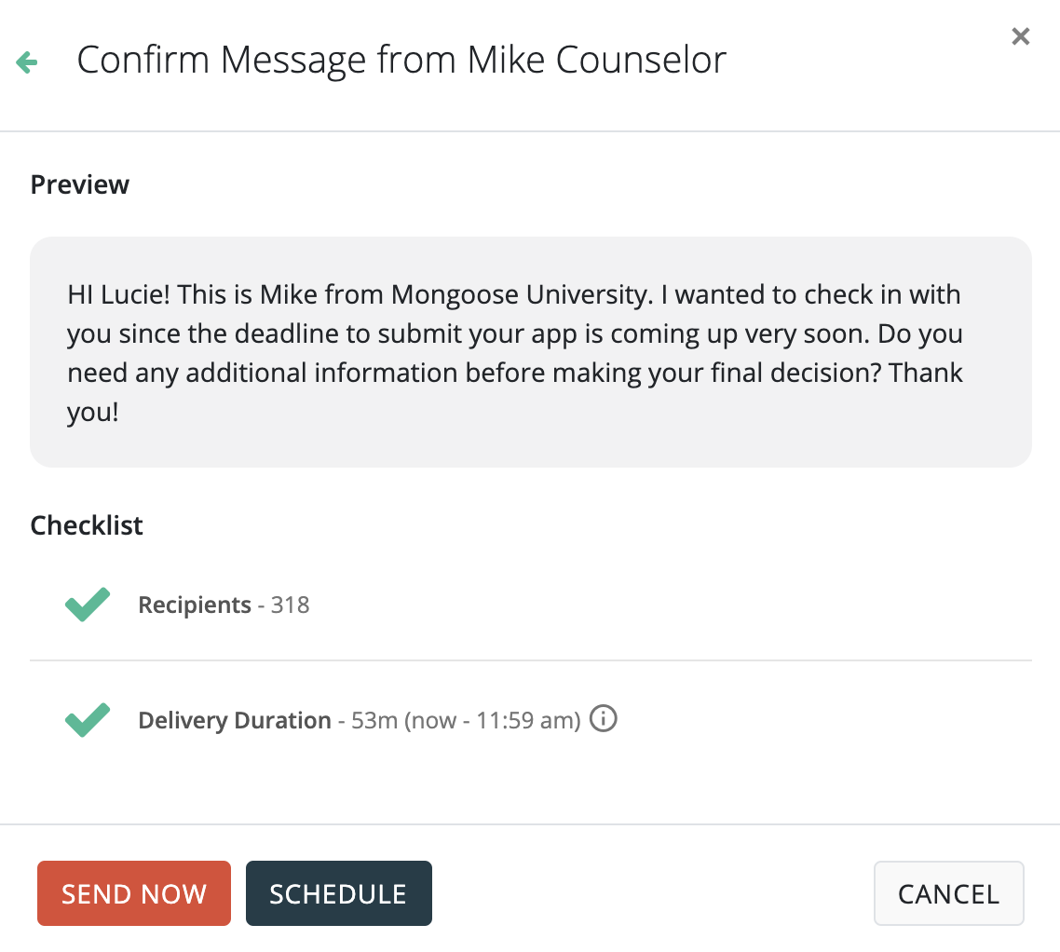The height and width of the screenshot is (952, 1060).
Task: Click the "HI Lucie!" greeting in preview
Action: 118,295
